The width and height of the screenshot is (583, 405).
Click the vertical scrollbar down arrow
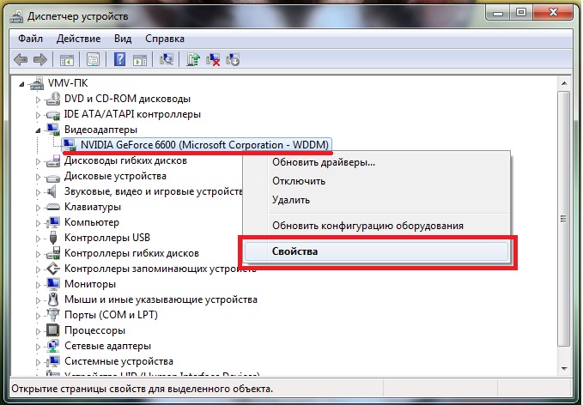pos(564,368)
